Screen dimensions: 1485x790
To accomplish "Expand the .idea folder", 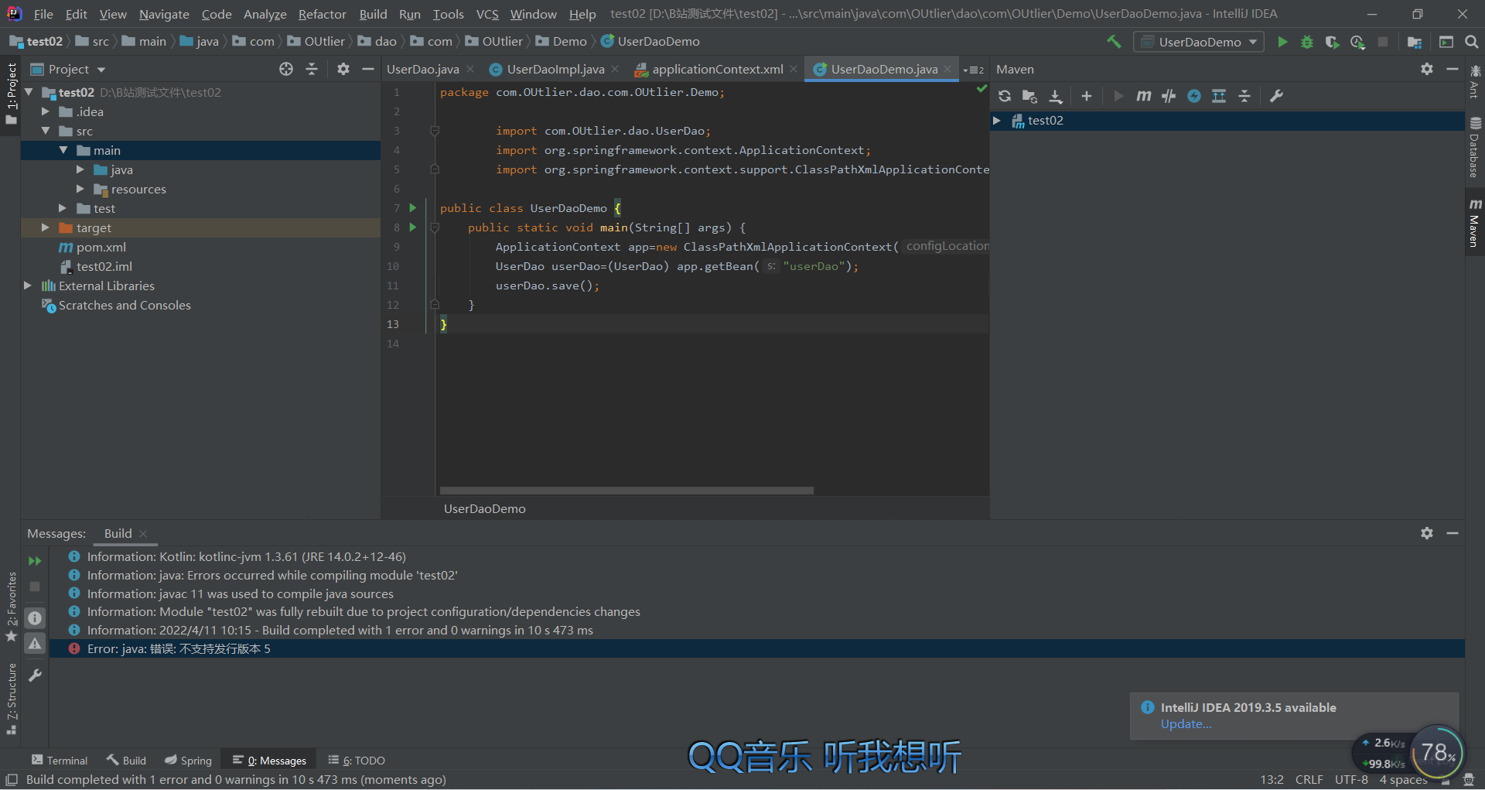I will click(x=46, y=111).
